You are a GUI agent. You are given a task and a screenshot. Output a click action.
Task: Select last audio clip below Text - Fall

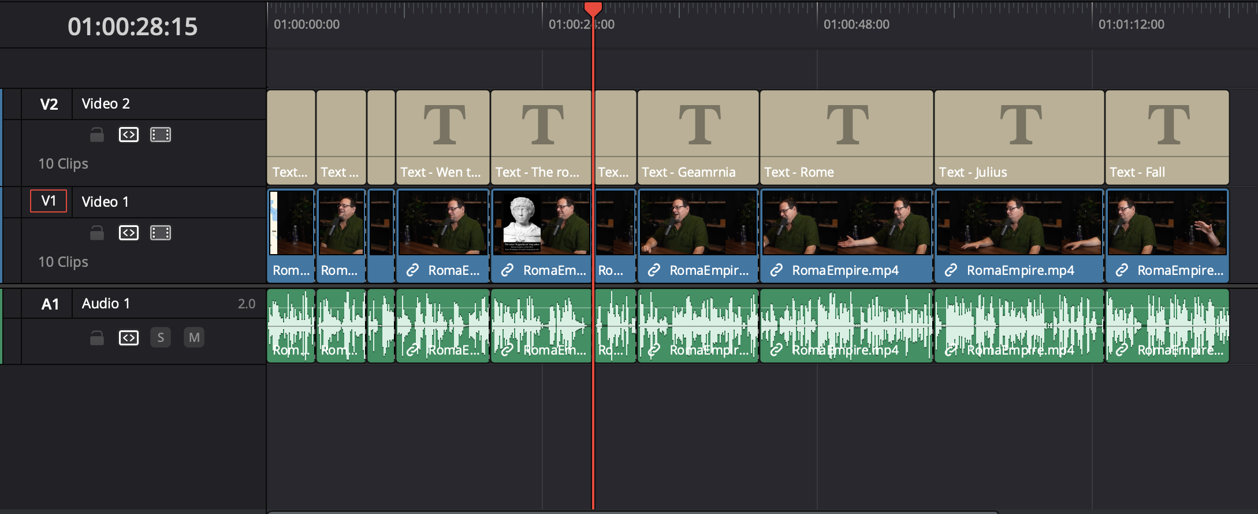1167,326
